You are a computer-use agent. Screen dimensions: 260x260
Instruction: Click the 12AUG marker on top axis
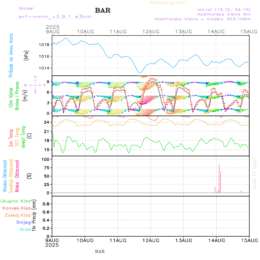151,31
